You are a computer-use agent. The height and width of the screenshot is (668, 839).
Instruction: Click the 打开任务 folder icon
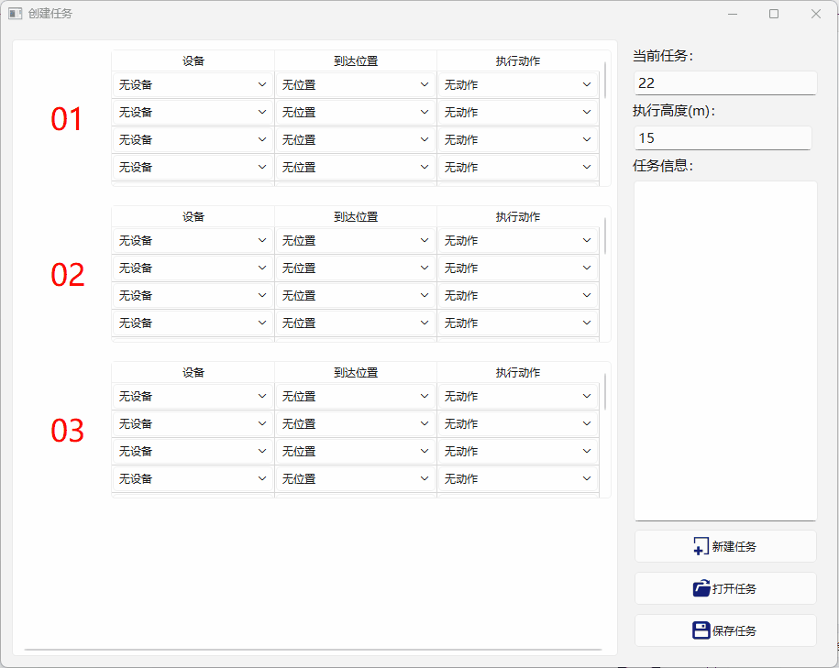pos(701,588)
